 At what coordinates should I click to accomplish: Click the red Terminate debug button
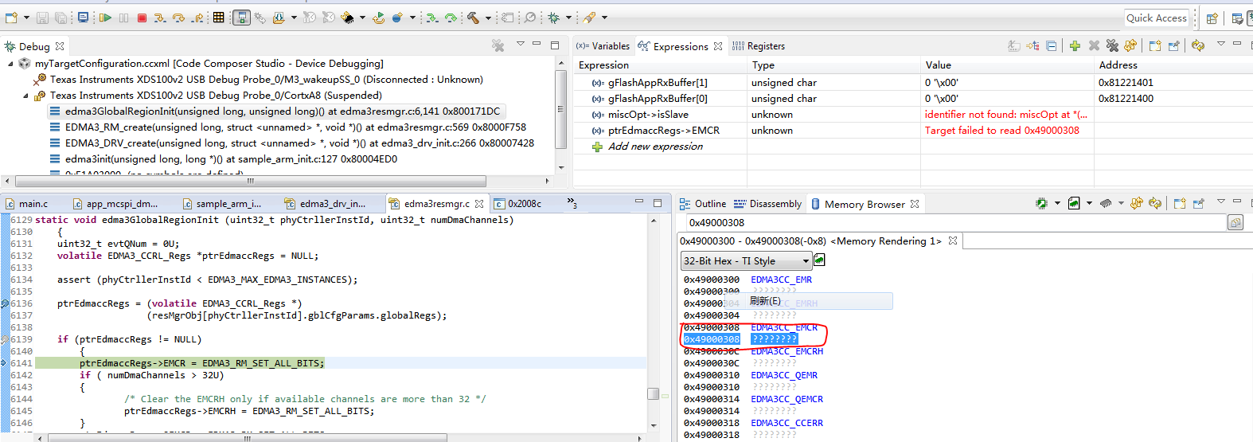(142, 18)
